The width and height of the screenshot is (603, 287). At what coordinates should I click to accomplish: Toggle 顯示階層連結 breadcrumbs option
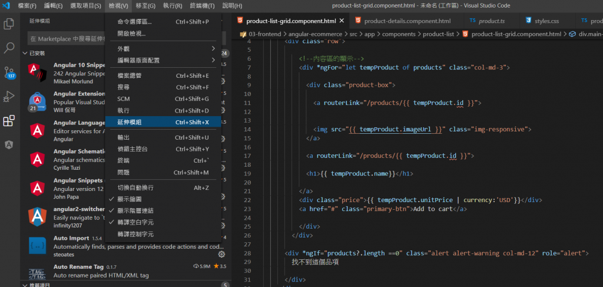[x=135, y=210]
